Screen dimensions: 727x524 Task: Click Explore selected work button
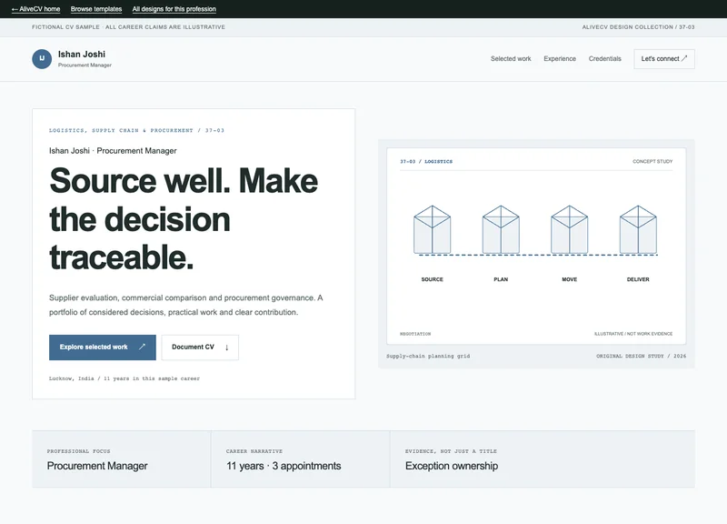click(103, 348)
